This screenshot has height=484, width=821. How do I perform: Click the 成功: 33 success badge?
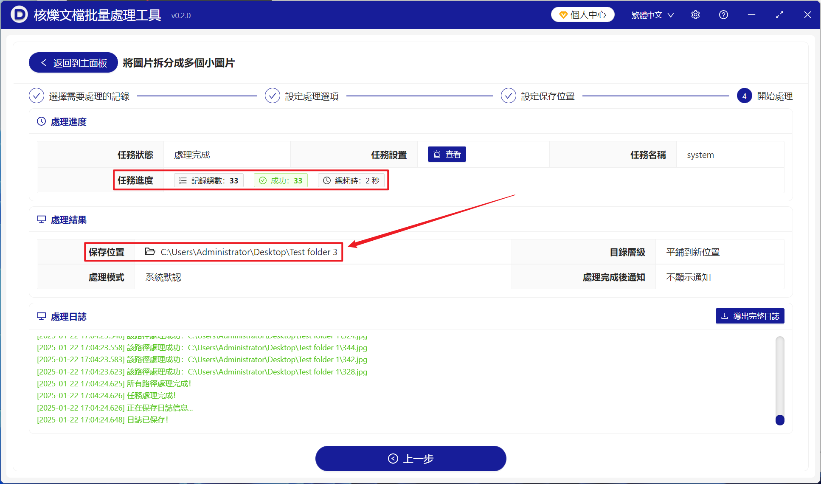click(x=281, y=180)
